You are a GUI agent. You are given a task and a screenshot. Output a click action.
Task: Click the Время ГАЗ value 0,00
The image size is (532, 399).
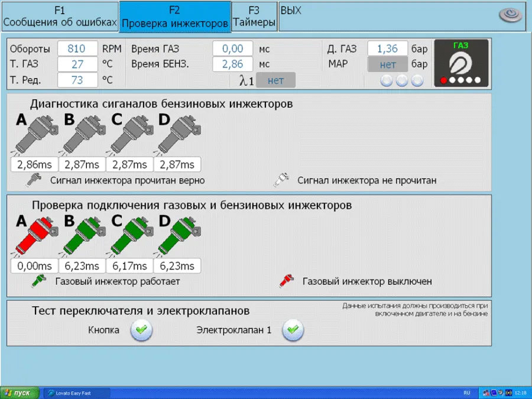pyautogui.click(x=233, y=48)
